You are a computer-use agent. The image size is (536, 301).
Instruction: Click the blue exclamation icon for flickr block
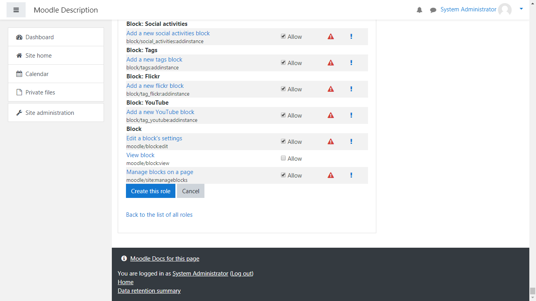click(351, 89)
